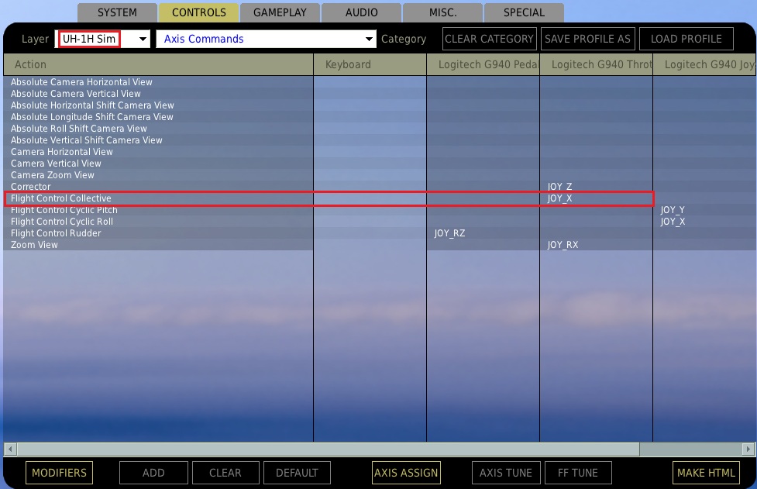Click JOY_RX cell for Zoom View
The height and width of the screenshot is (489, 757).
597,245
